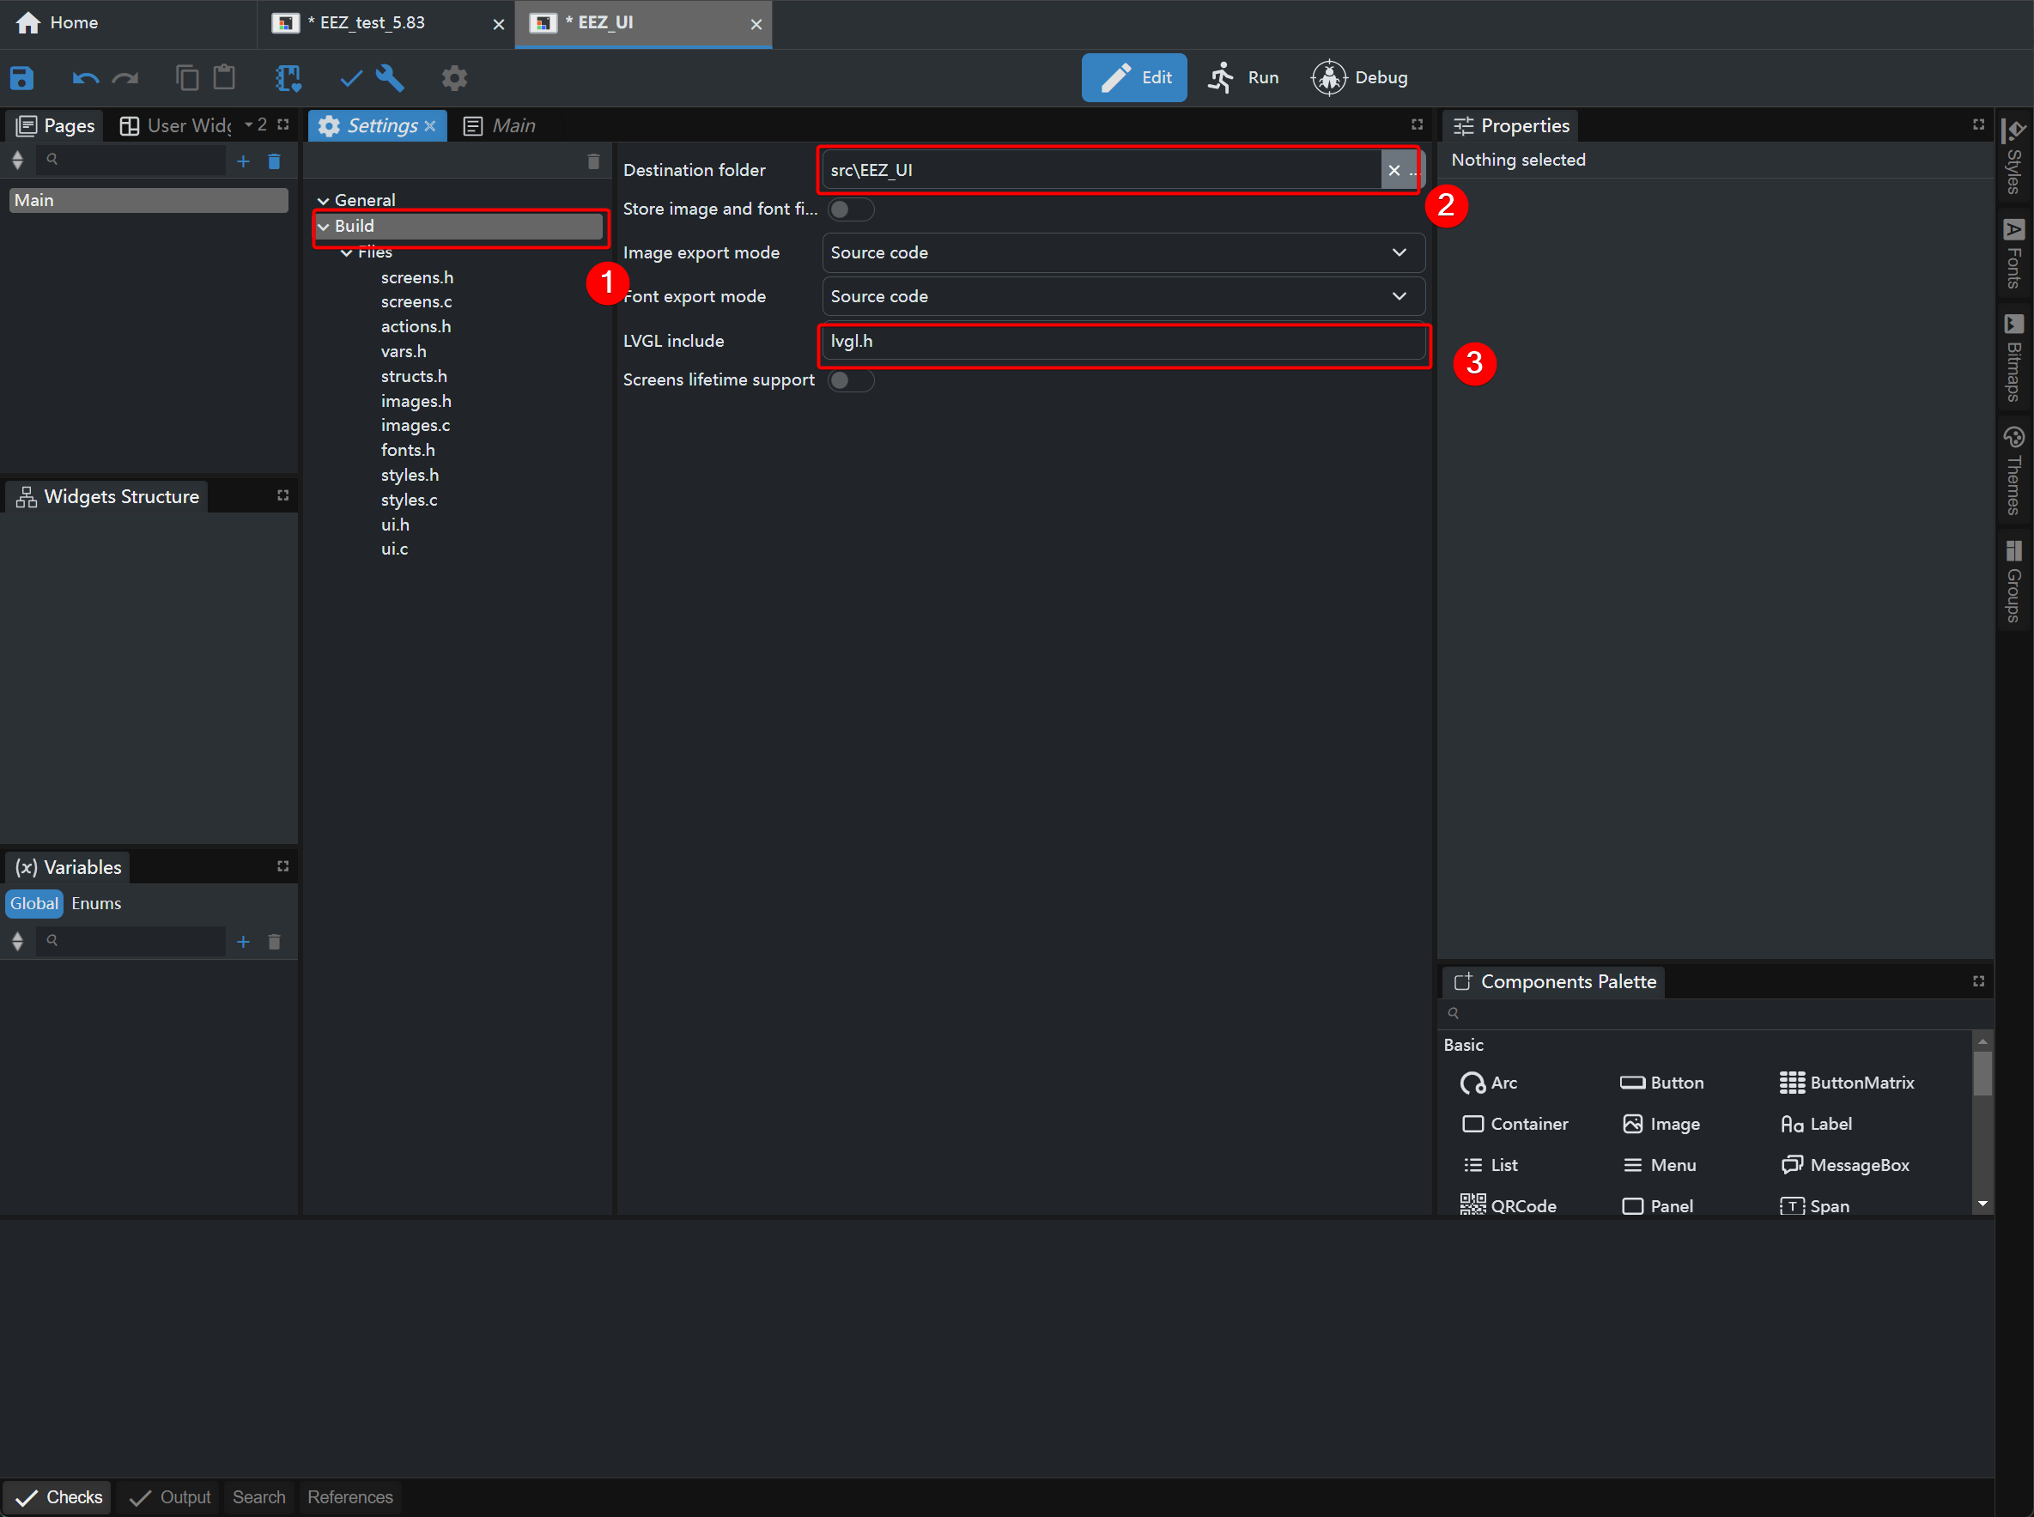Enable Screens lifetime support switch
This screenshot has width=2034, height=1517.
click(x=849, y=380)
